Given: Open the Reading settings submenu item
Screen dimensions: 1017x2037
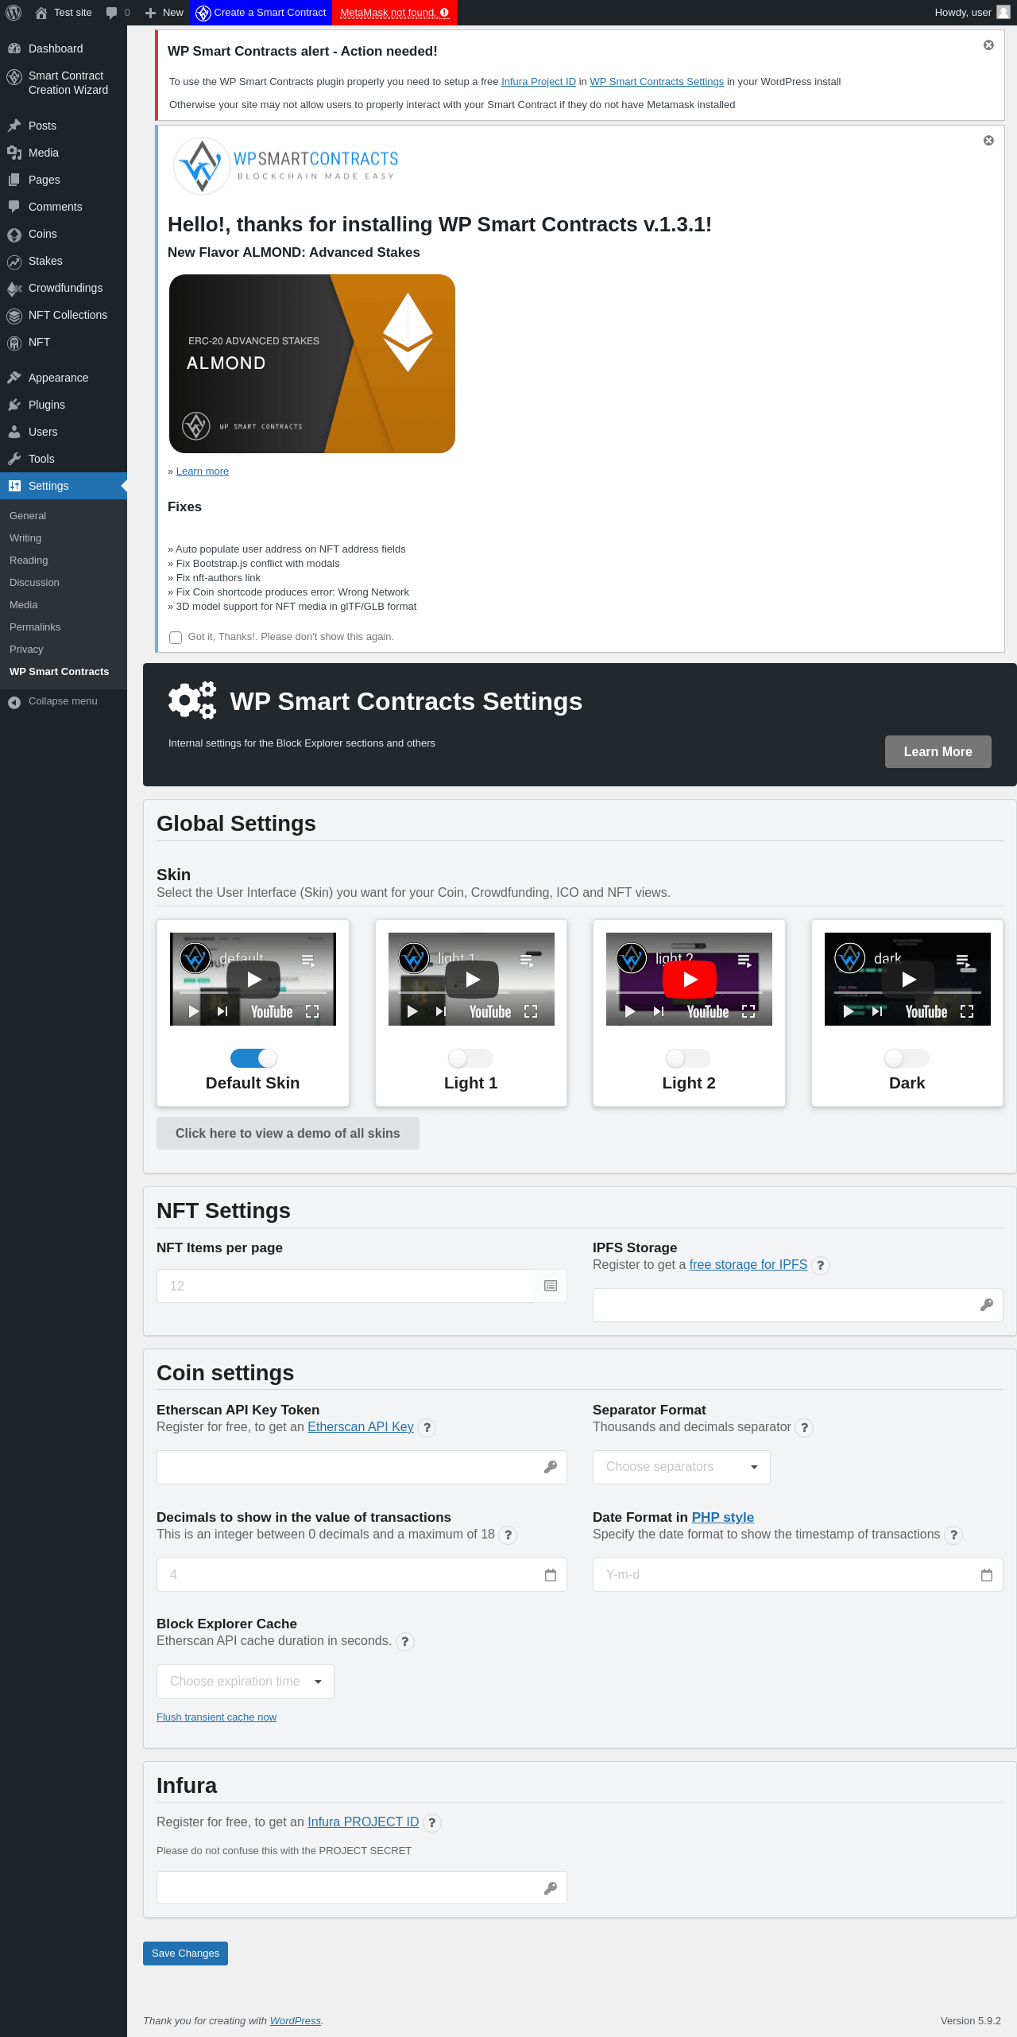Looking at the screenshot, I should 29,561.
